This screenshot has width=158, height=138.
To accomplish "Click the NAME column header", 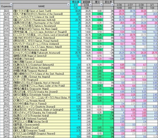I will (41, 6).
